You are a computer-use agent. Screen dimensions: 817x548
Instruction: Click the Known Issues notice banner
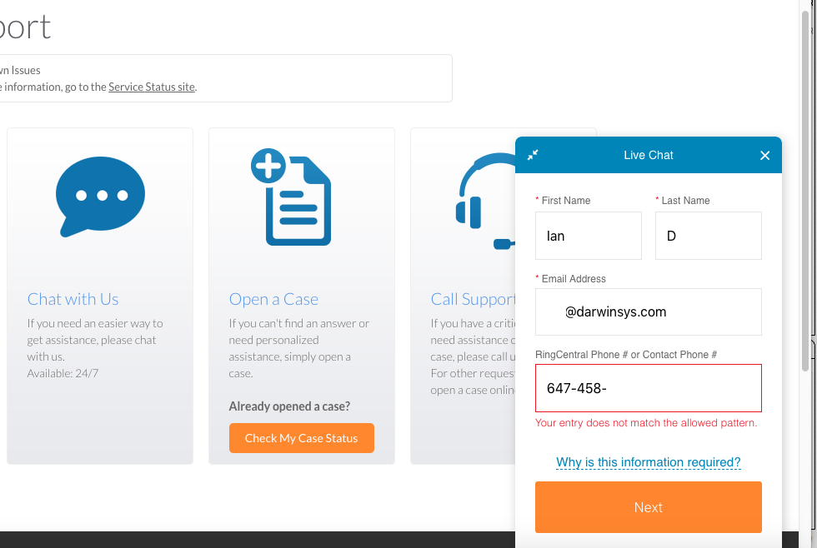click(x=225, y=78)
